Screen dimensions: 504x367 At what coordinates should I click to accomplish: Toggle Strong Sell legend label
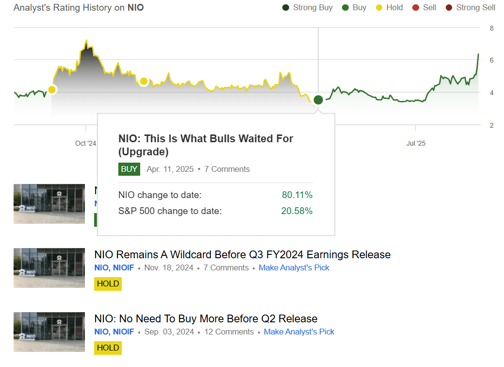pyautogui.click(x=475, y=7)
